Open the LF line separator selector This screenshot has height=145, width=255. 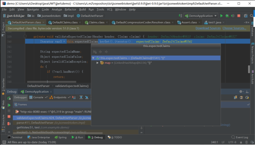tap(223, 142)
